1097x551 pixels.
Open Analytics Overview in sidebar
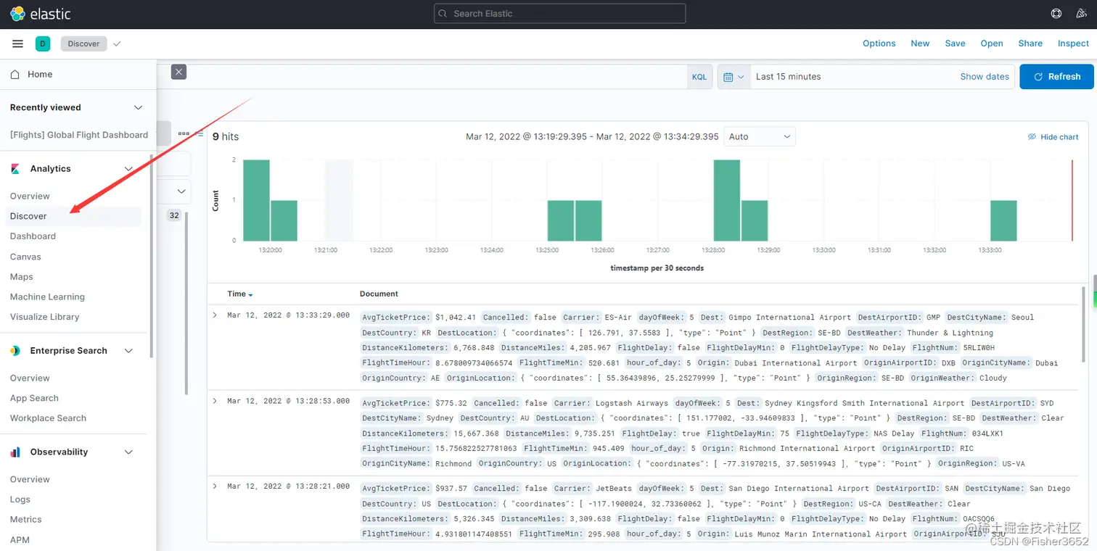(x=30, y=196)
